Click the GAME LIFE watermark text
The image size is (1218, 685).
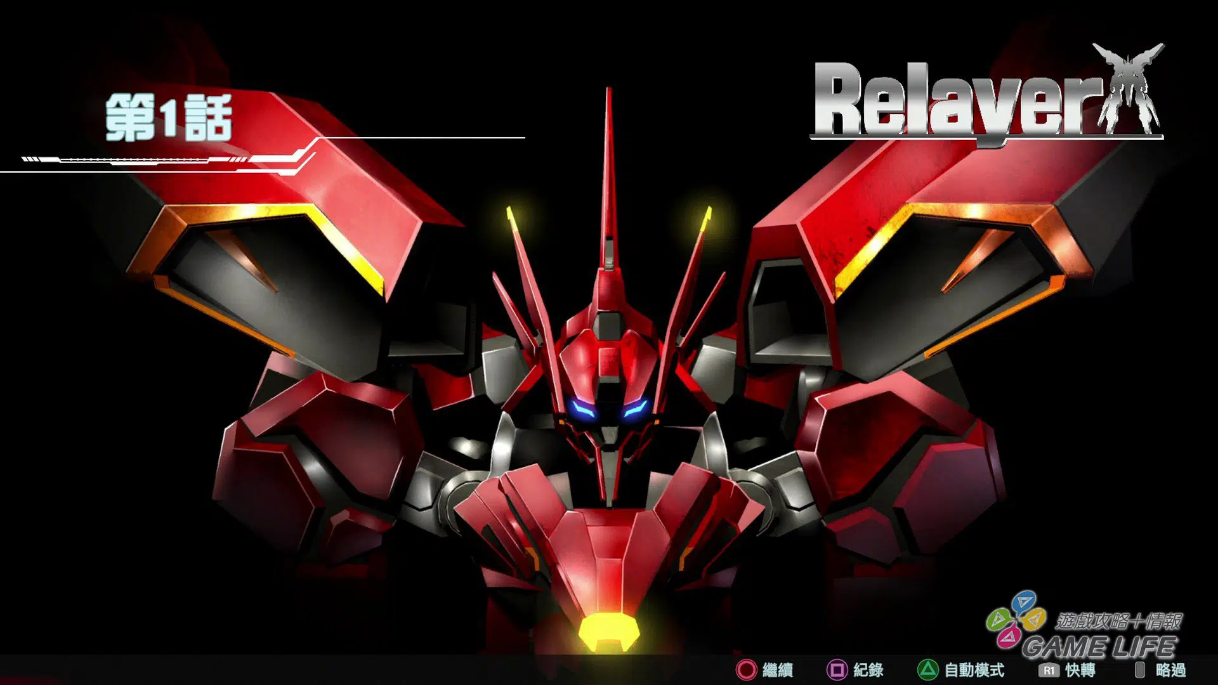click(x=1099, y=647)
